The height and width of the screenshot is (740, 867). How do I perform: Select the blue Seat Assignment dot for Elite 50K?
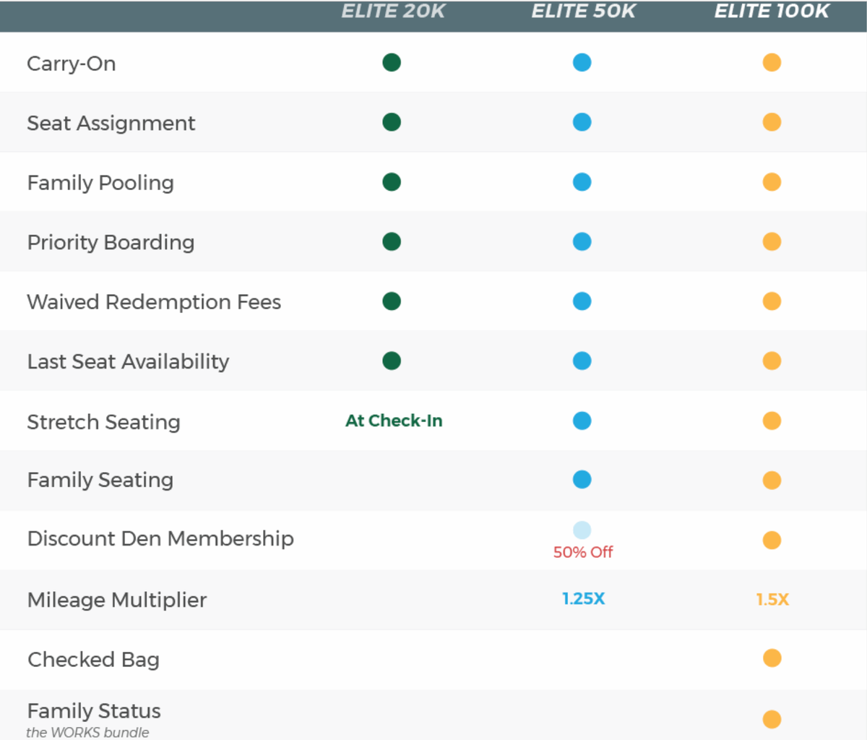point(582,122)
